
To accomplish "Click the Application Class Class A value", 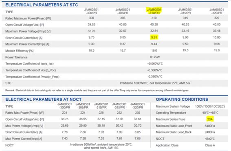I will pos(210,145).
